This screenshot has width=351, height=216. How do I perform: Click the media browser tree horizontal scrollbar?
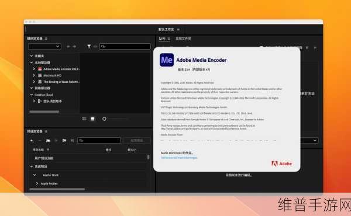point(44,112)
